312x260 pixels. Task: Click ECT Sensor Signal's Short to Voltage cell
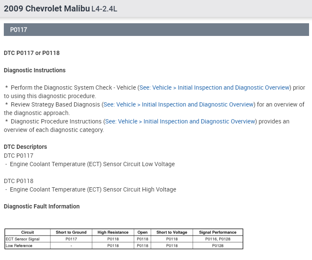pos(172,239)
